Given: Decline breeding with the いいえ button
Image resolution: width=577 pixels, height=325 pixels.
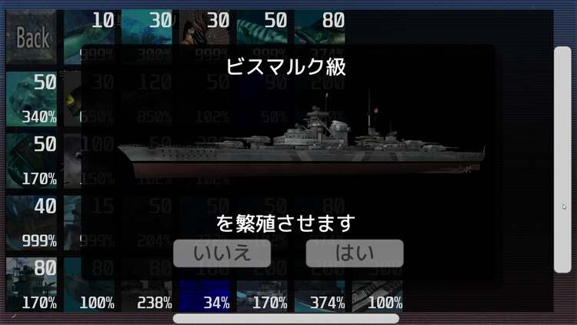Looking at the screenshot, I should click(222, 253).
